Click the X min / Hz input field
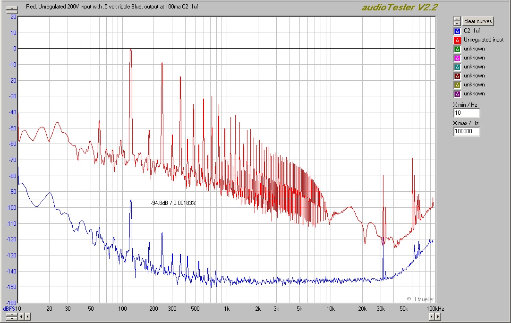511x323 pixels. pos(466,113)
